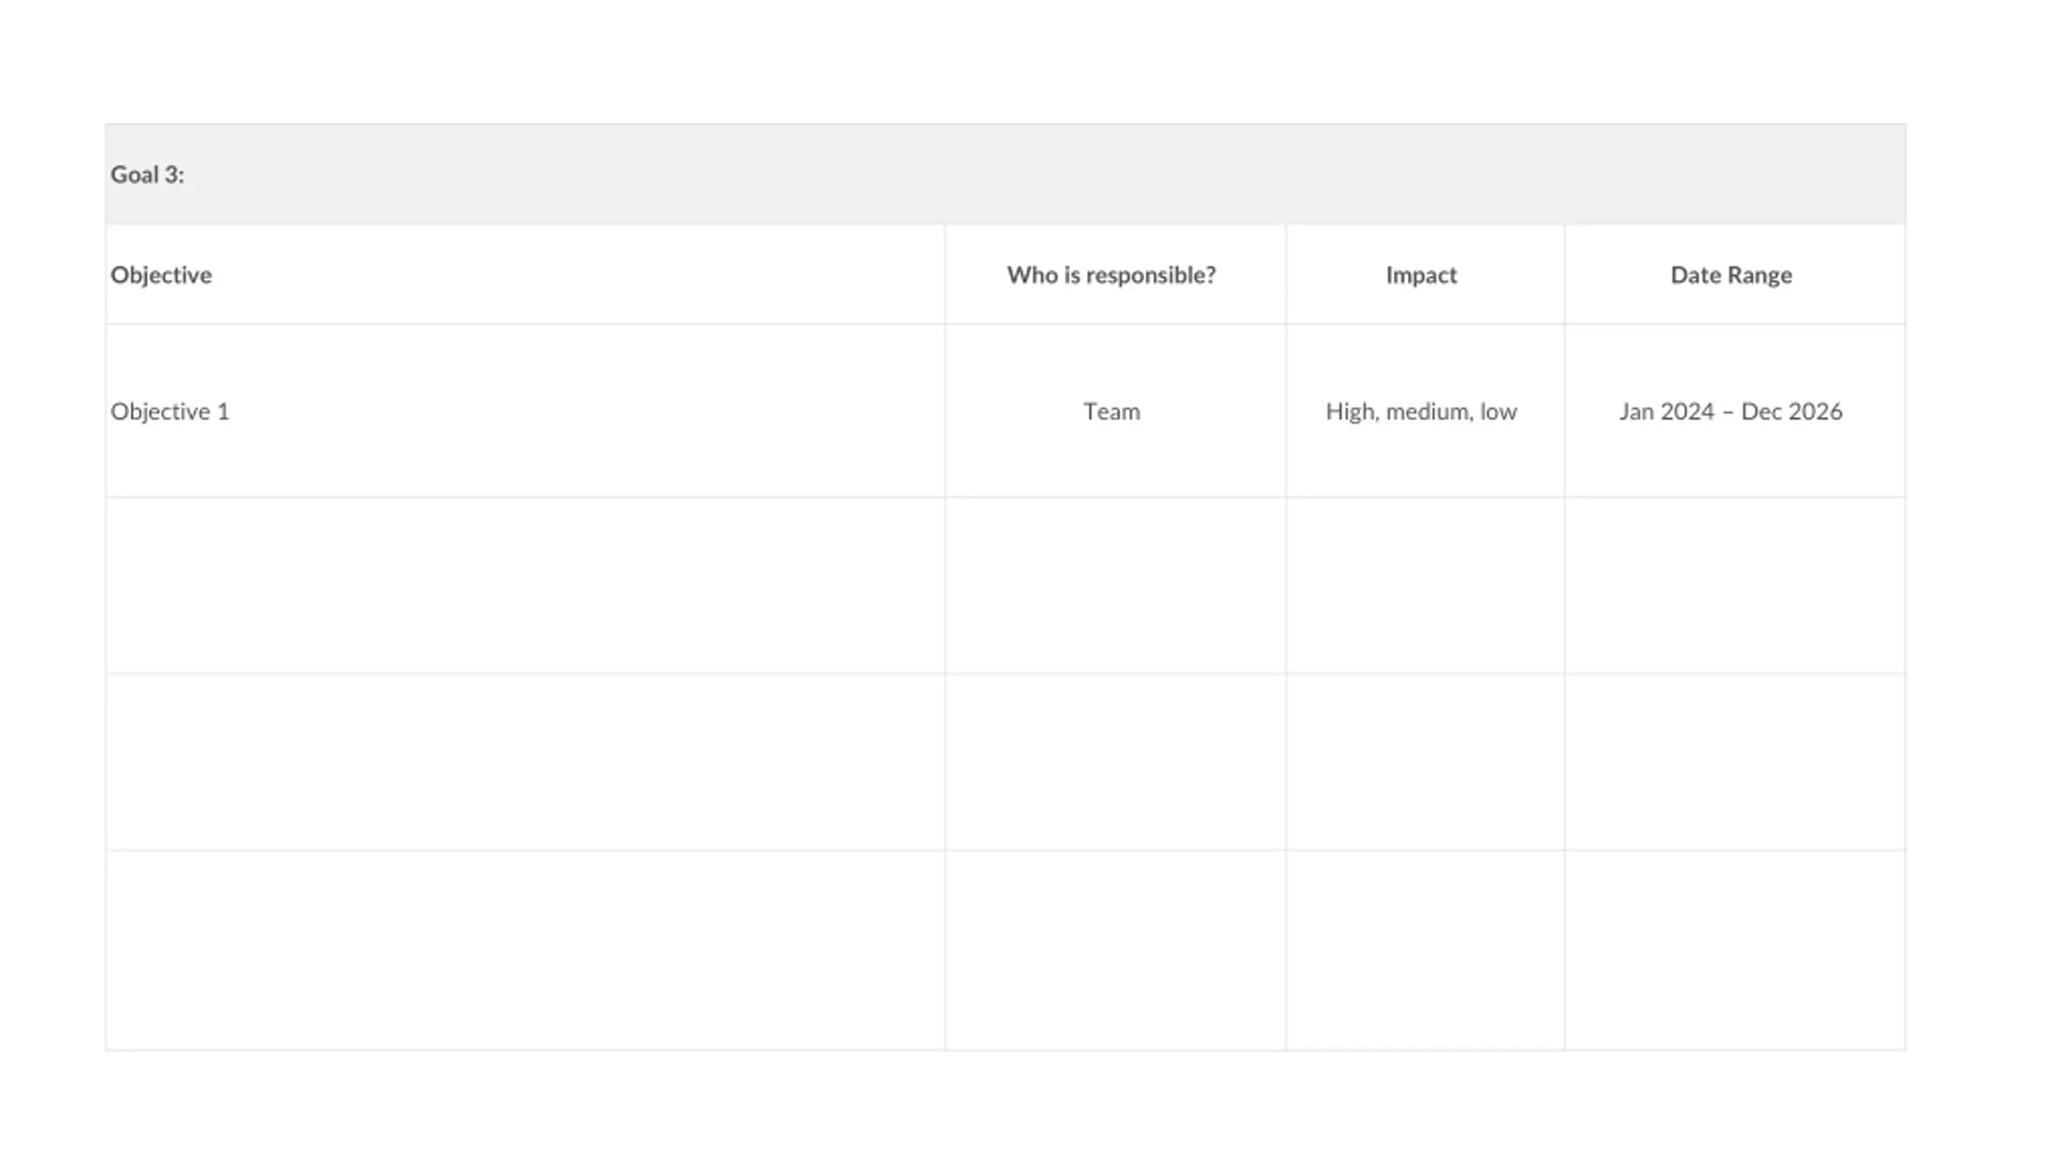Click the Who is responsible? header
The width and height of the screenshot is (2064, 1160).
(1115, 274)
